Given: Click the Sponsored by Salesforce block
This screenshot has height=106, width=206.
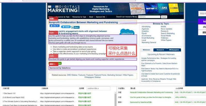Looking at the screenshot, I should pos(93,68).
